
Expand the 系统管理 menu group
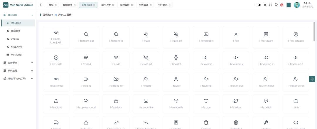(x=17, y=71)
